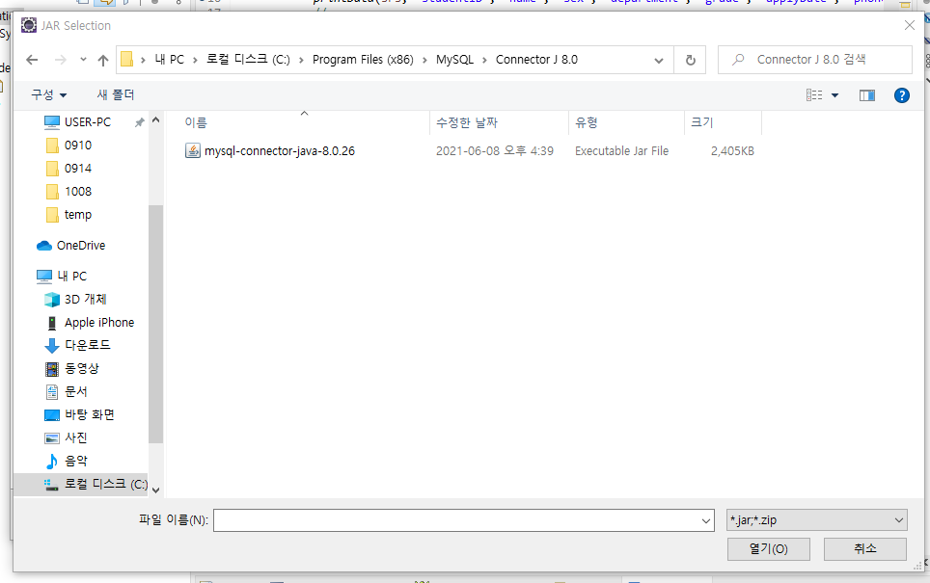The image size is (930, 583).
Task: Go forward with the right arrow button
Action: tap(61, 60)
